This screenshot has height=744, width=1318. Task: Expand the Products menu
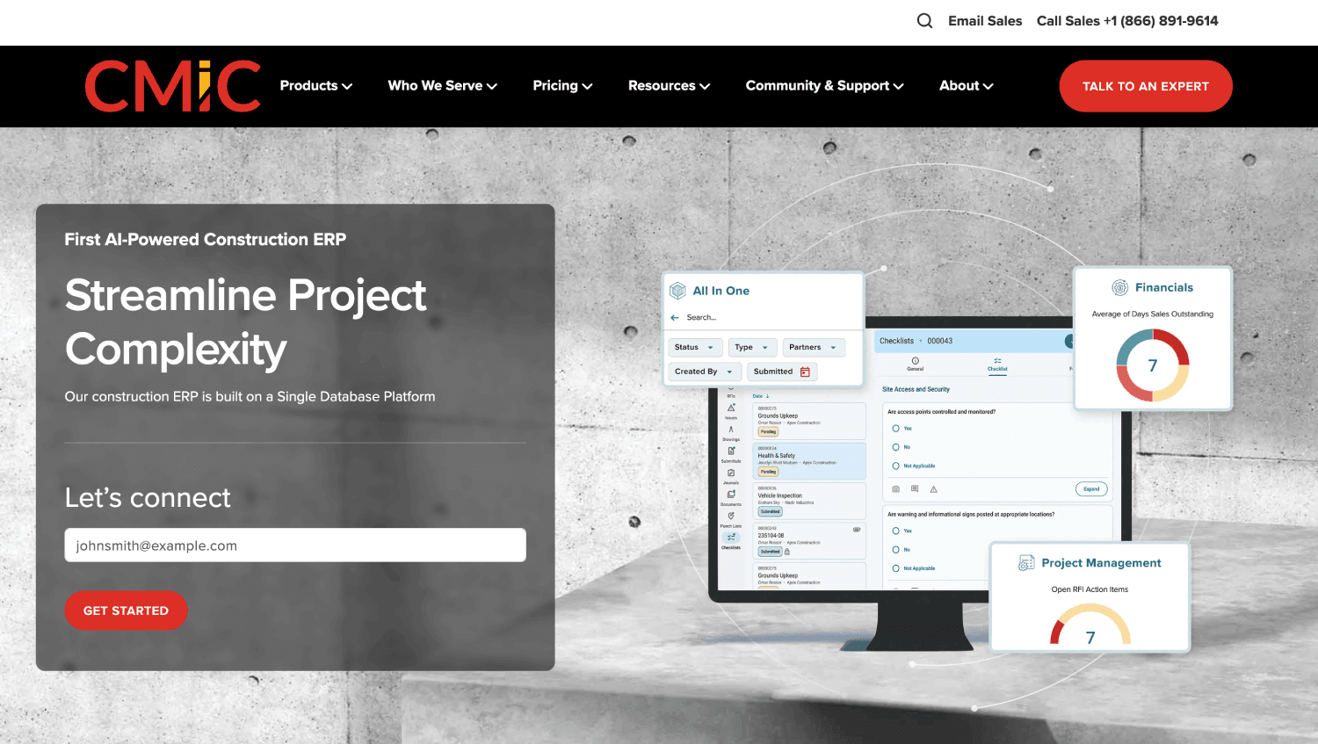point(316,86)
